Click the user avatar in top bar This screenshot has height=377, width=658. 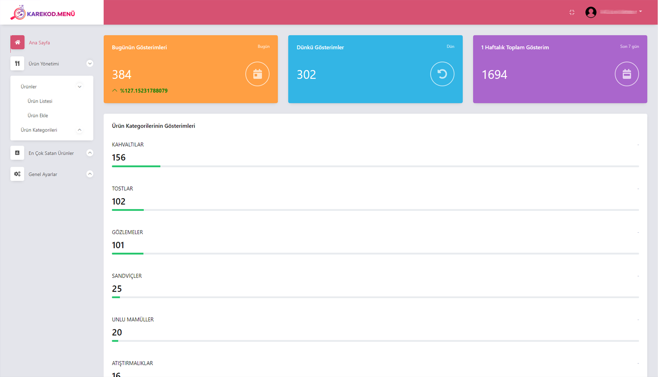591,12
